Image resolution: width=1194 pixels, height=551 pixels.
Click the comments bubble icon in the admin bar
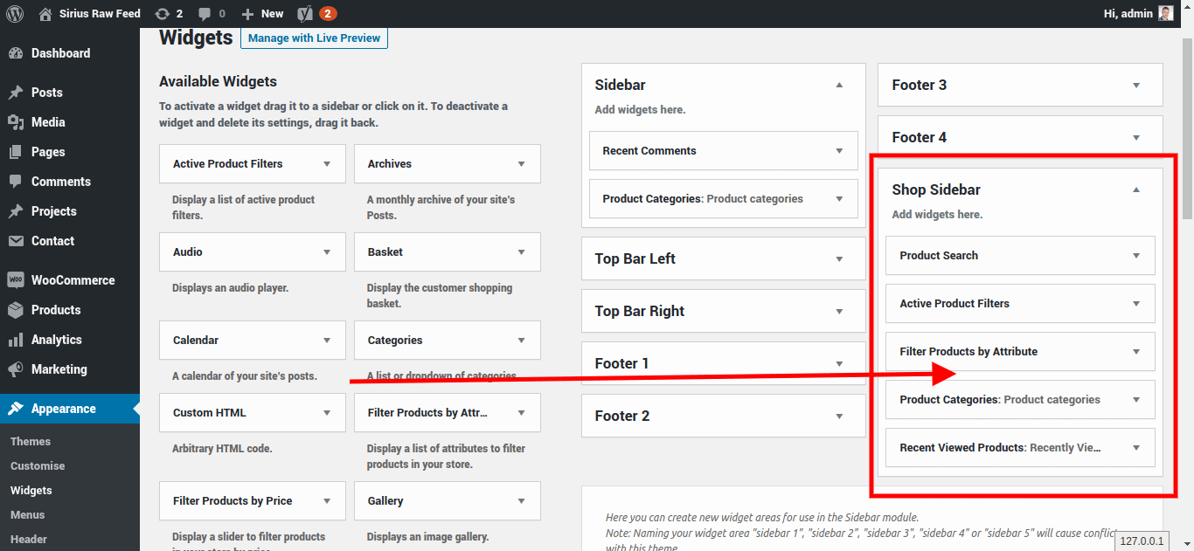pyautogui.click(x=205, y=13)
